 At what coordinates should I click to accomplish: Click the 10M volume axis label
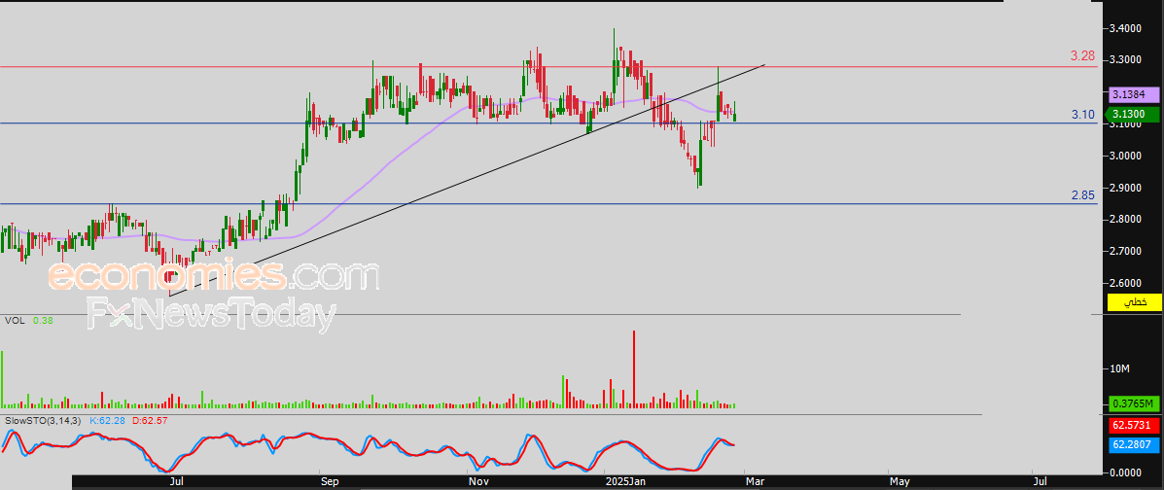[x=1120, y=369]
